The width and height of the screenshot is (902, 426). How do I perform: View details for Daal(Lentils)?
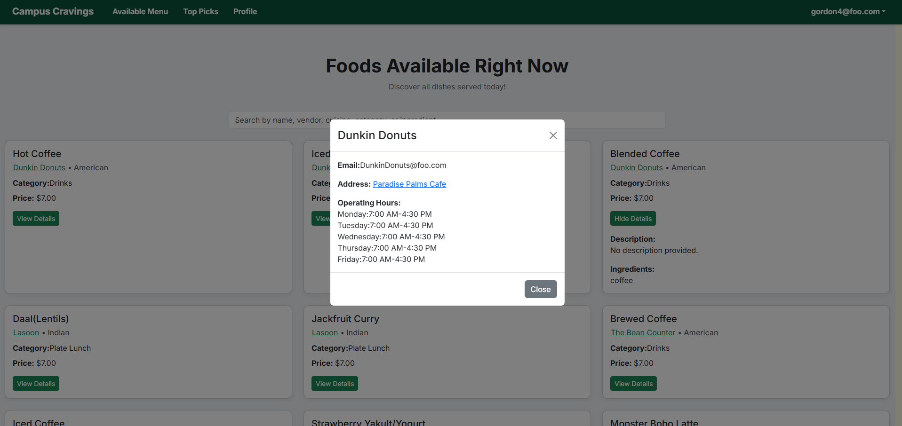(x=36, y=384)
